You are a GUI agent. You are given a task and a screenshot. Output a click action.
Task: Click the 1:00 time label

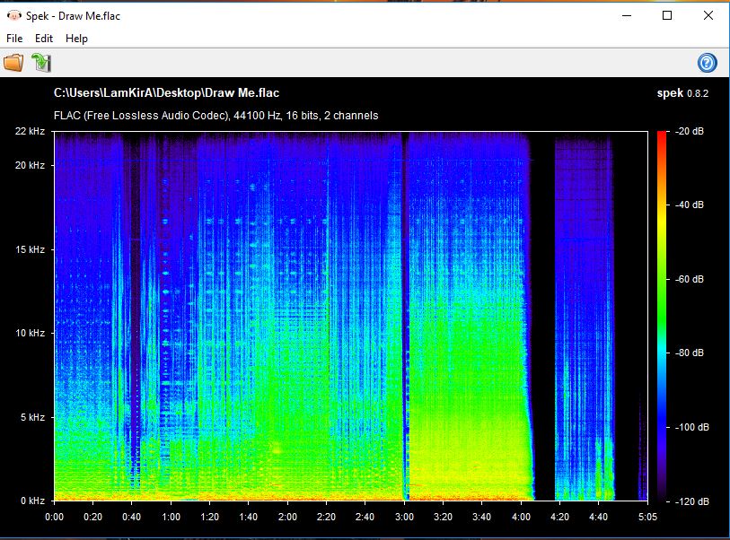click(x=171, y=517)
